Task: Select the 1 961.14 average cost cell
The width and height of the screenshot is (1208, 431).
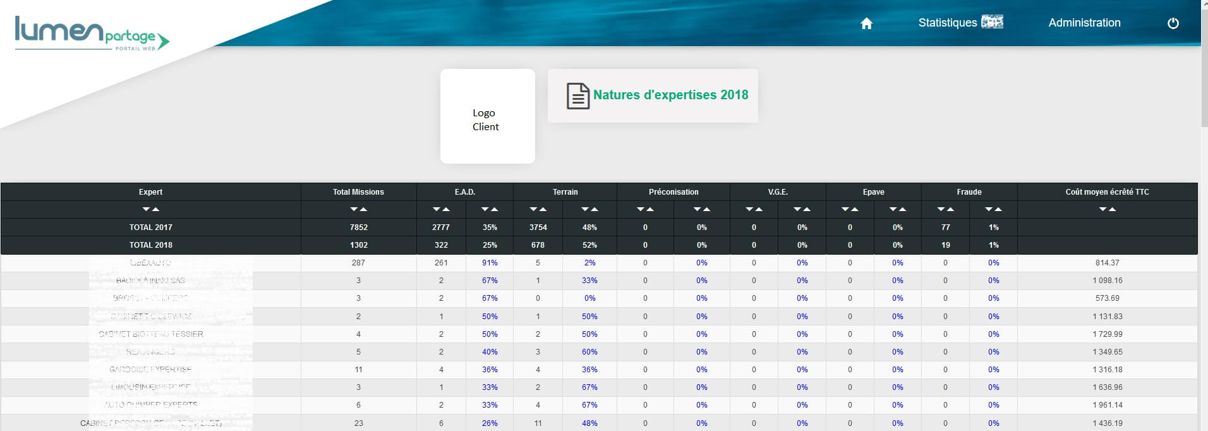Action: [x=1108, y=405]
